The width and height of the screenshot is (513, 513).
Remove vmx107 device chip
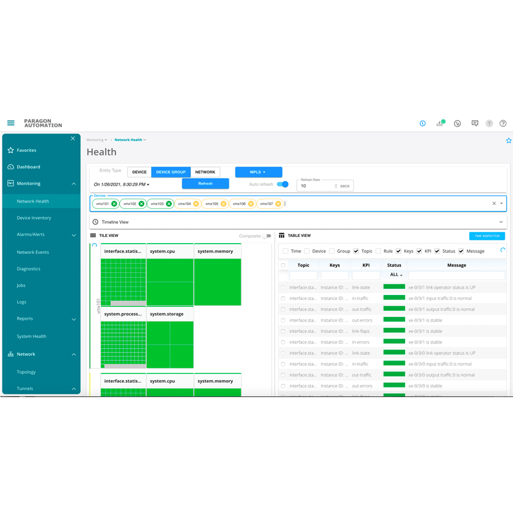coord(278,204)
